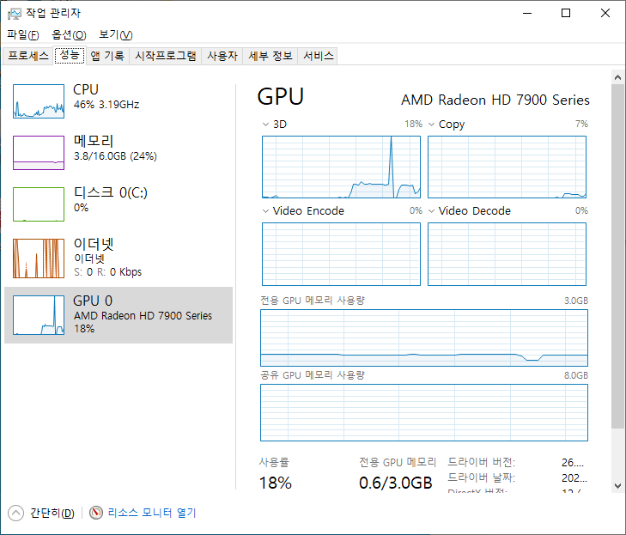Click the S: 0 R: 0 Kbps text
Image resolution: width=626 pixels, height=535 pixels.
click(x=108, y=272)
